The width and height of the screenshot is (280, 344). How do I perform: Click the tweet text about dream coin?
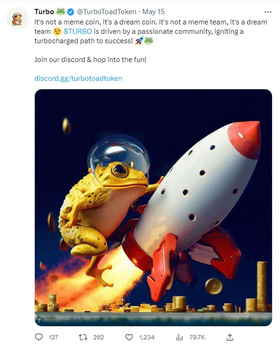151,31
